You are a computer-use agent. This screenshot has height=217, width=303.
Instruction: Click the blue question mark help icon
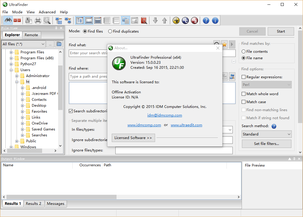(206, 20)
